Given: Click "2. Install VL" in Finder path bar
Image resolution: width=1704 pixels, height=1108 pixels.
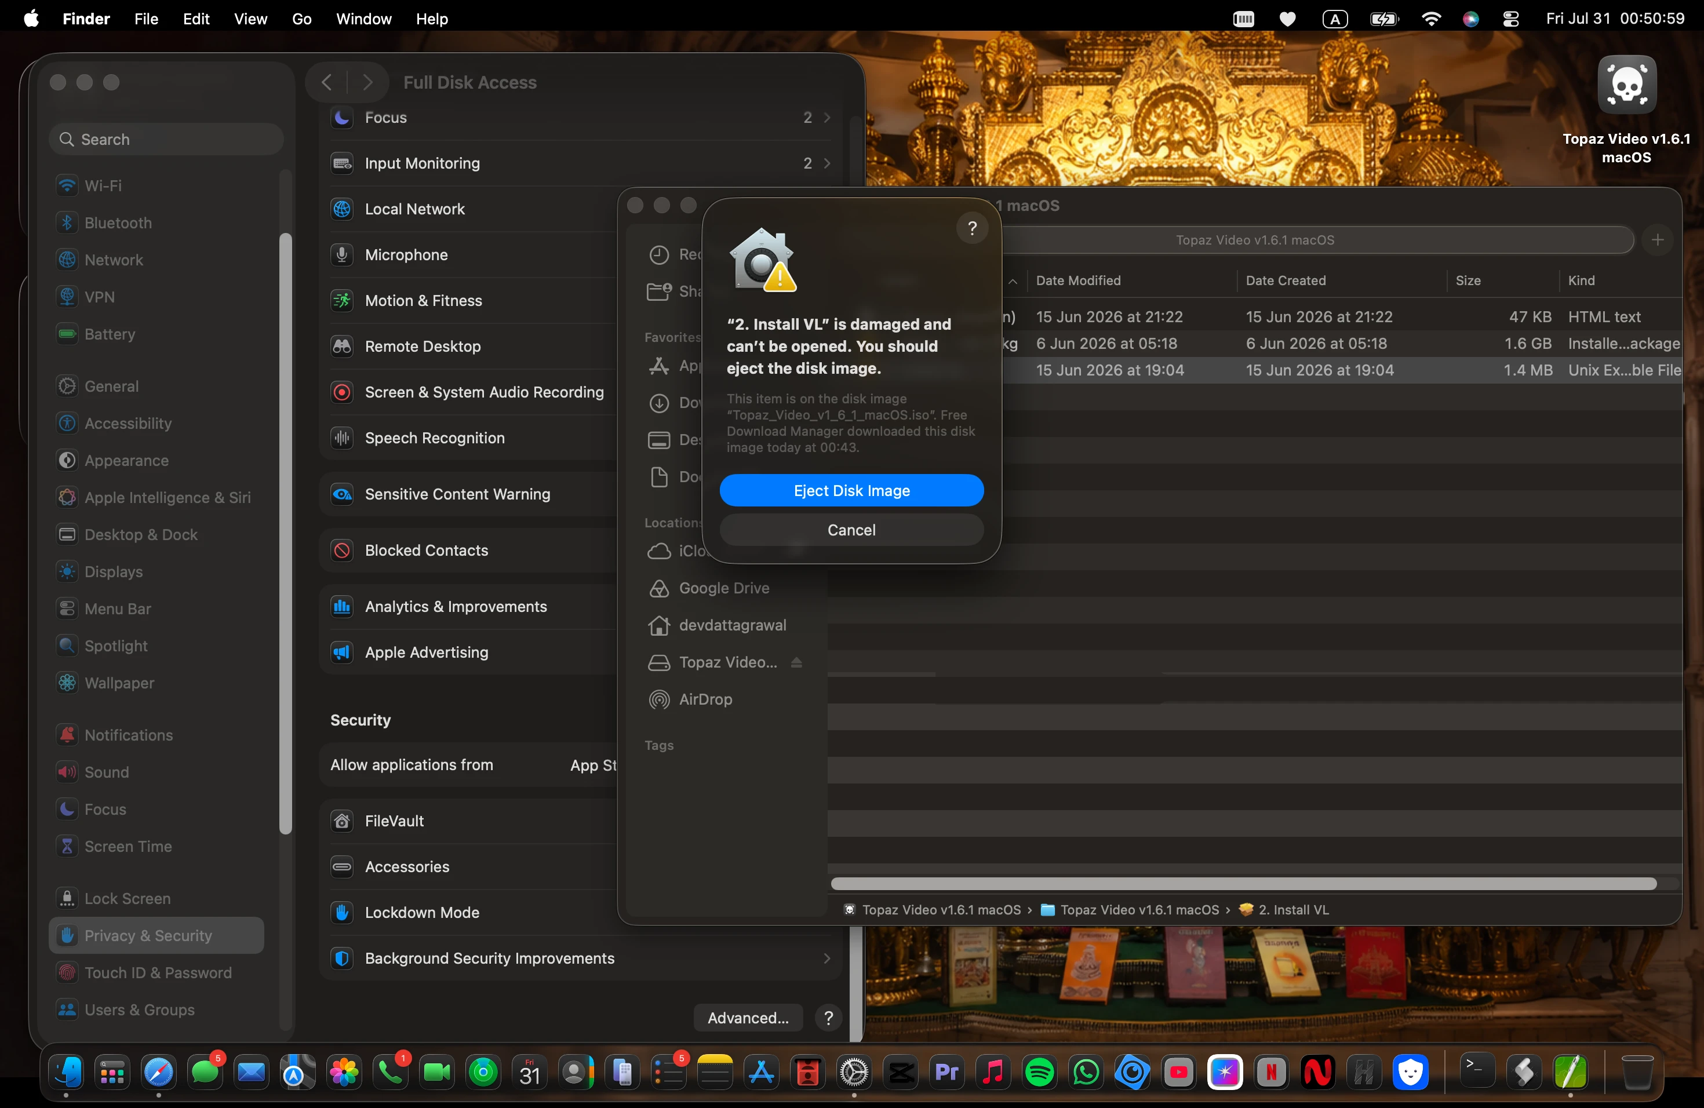Looking at the screenshot, I should click(x=1284, y=910).
